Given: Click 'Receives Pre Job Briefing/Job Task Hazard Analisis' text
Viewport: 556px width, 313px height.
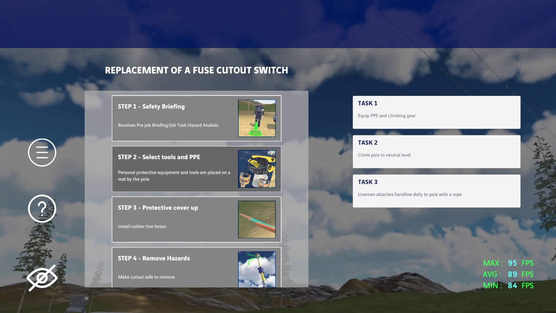Looking at the screenshot, I should 168,125.
